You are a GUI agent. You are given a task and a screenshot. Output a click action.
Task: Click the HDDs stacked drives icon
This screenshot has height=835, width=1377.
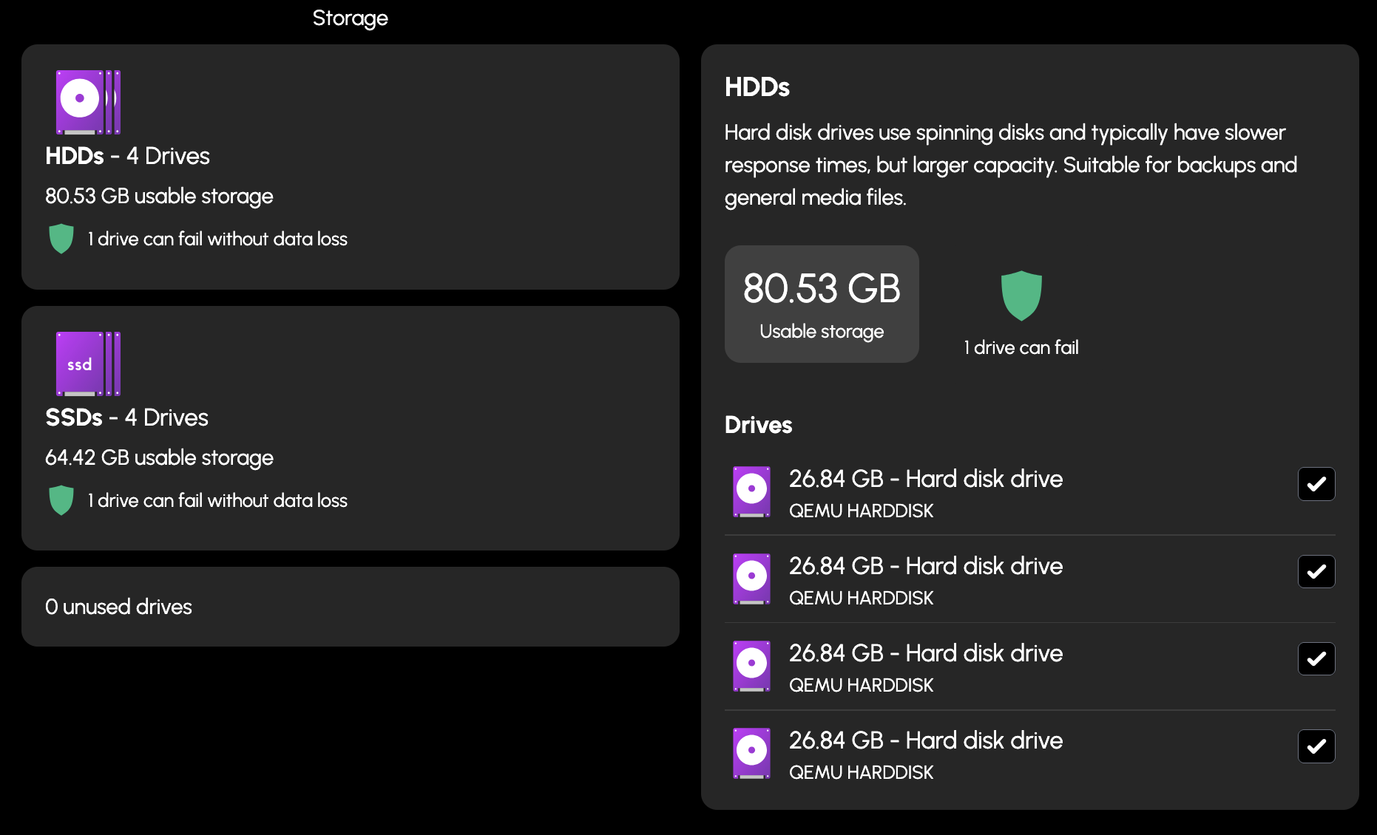point(88,102)
